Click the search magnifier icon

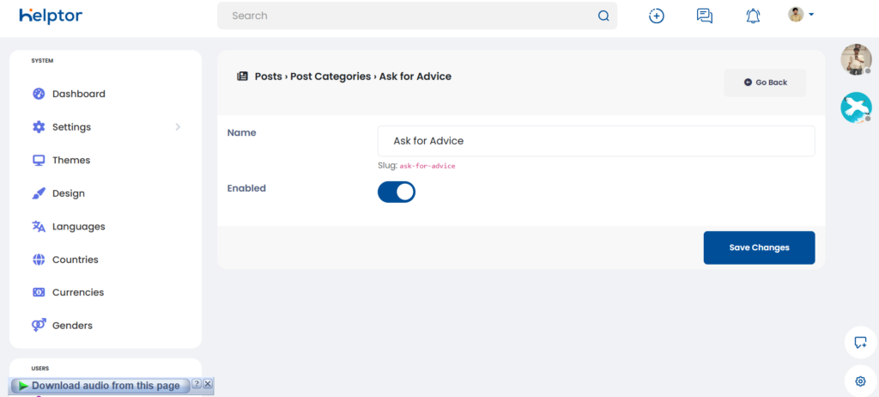603,15
